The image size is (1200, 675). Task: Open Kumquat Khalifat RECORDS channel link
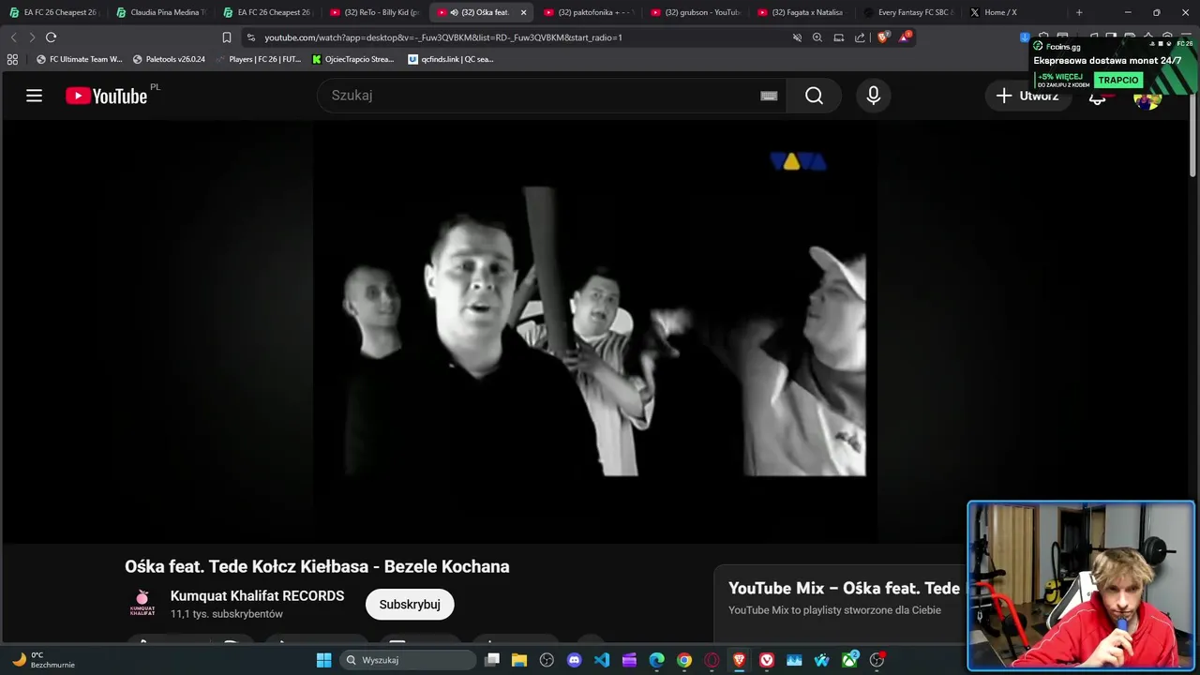[257, 596]
